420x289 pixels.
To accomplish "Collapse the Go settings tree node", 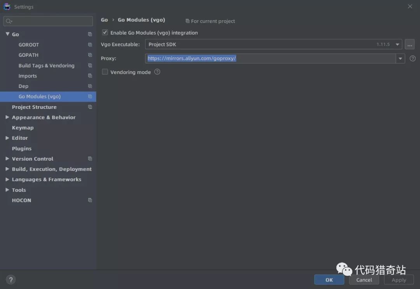I will 7,34.
